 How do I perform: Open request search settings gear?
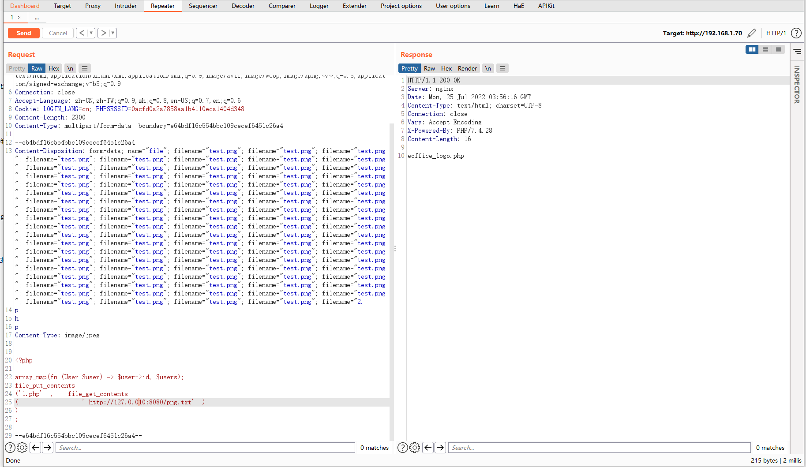[22, 448]
